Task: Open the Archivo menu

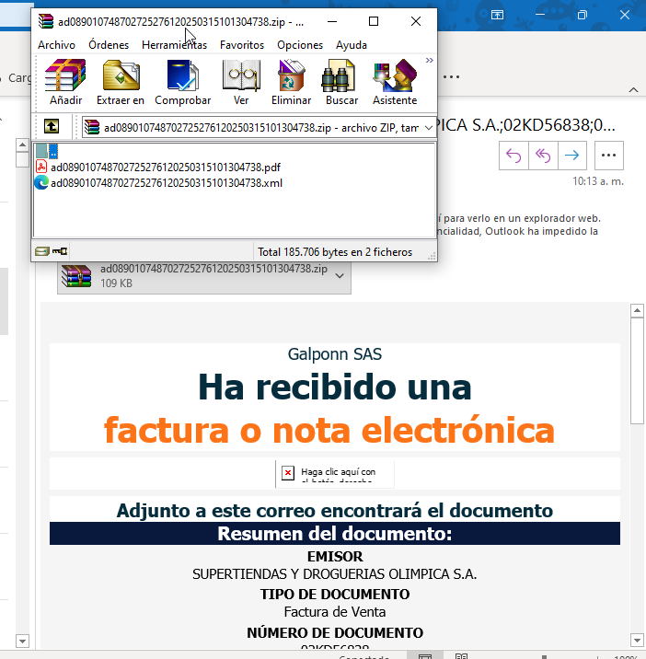Action: pos(56,45)
